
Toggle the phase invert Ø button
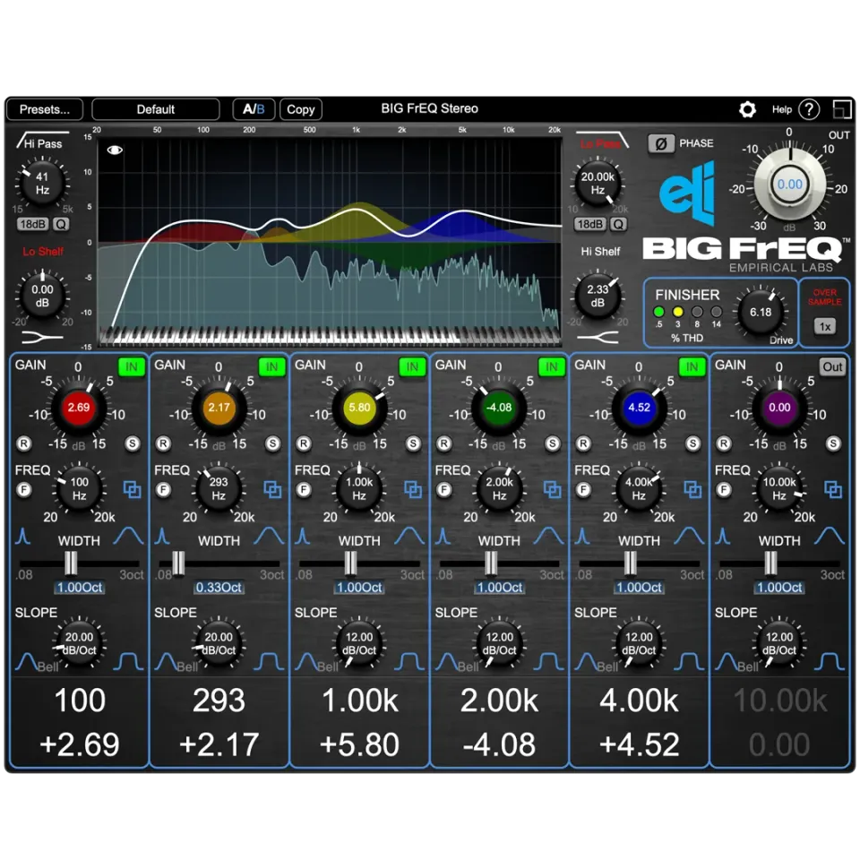(661, 143)
